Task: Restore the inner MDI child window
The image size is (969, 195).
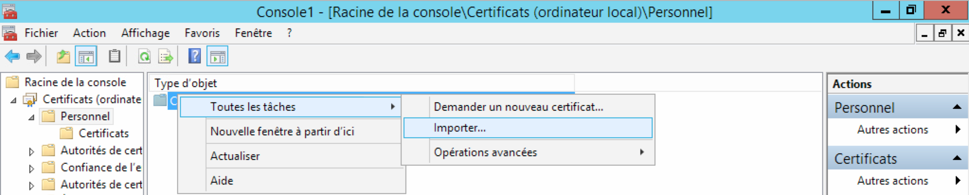Action: tap(942, 33)
